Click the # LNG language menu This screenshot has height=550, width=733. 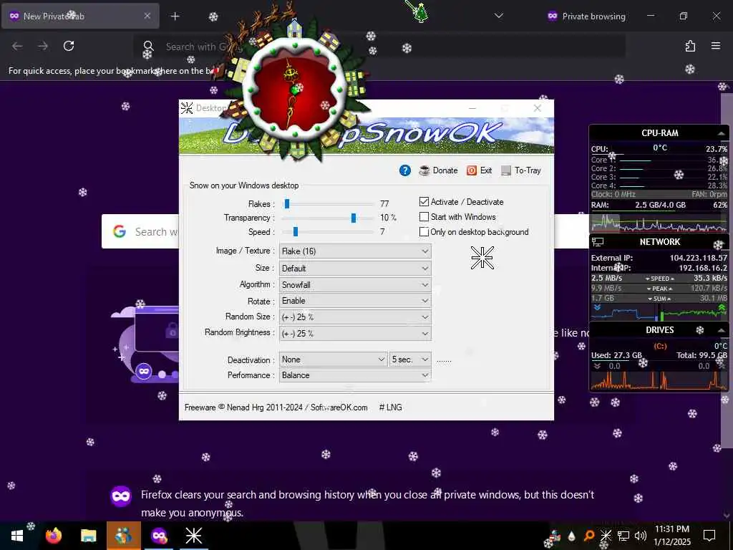[390, 407]
